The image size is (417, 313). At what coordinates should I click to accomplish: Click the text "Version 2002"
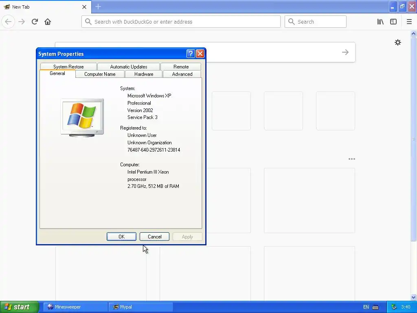[x=140, y=110]
